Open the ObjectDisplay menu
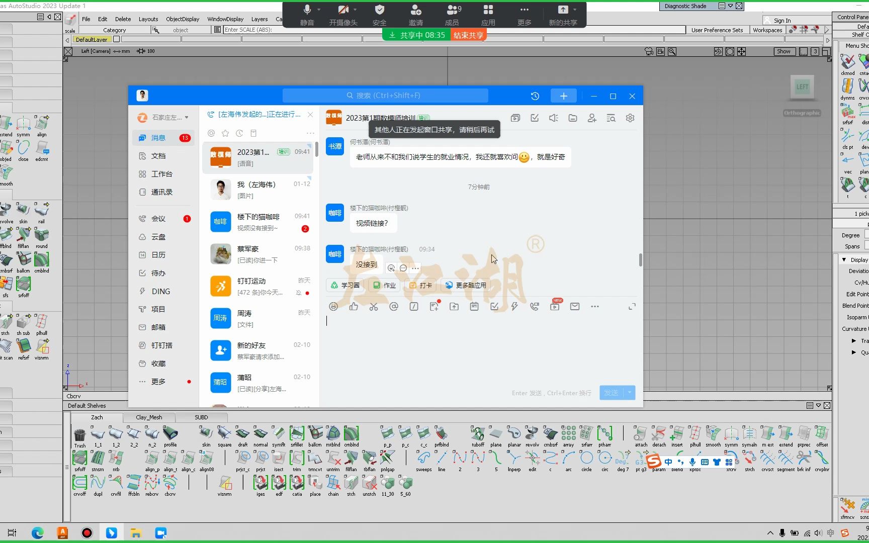This screenshot has height=543, width=869. (x=183, y=19)
